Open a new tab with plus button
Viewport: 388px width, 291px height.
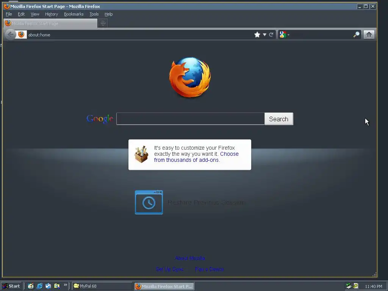coord(103,23)
